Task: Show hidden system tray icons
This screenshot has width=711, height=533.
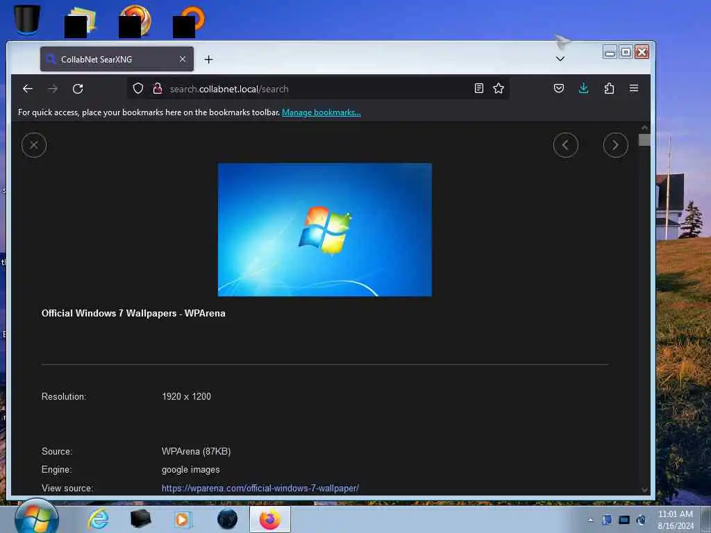Action: pyautogui.click(x=590, y=520)
